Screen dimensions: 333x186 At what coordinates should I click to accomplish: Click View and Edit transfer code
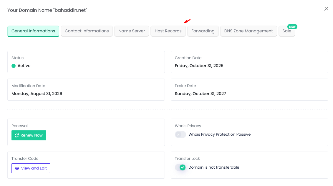pos(31,168)
